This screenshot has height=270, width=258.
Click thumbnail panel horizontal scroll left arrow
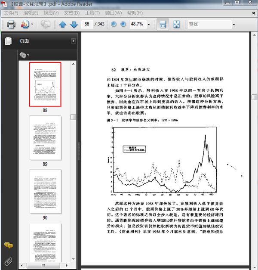tap(21, 266)
